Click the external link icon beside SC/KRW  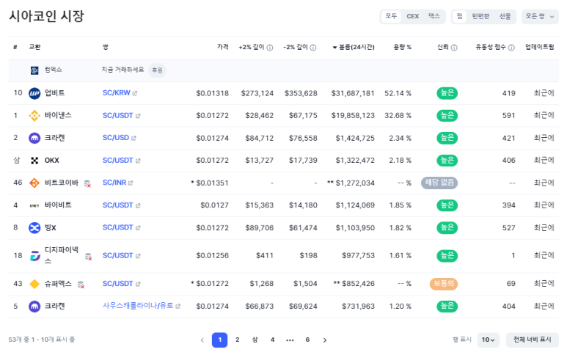(134, 93)
